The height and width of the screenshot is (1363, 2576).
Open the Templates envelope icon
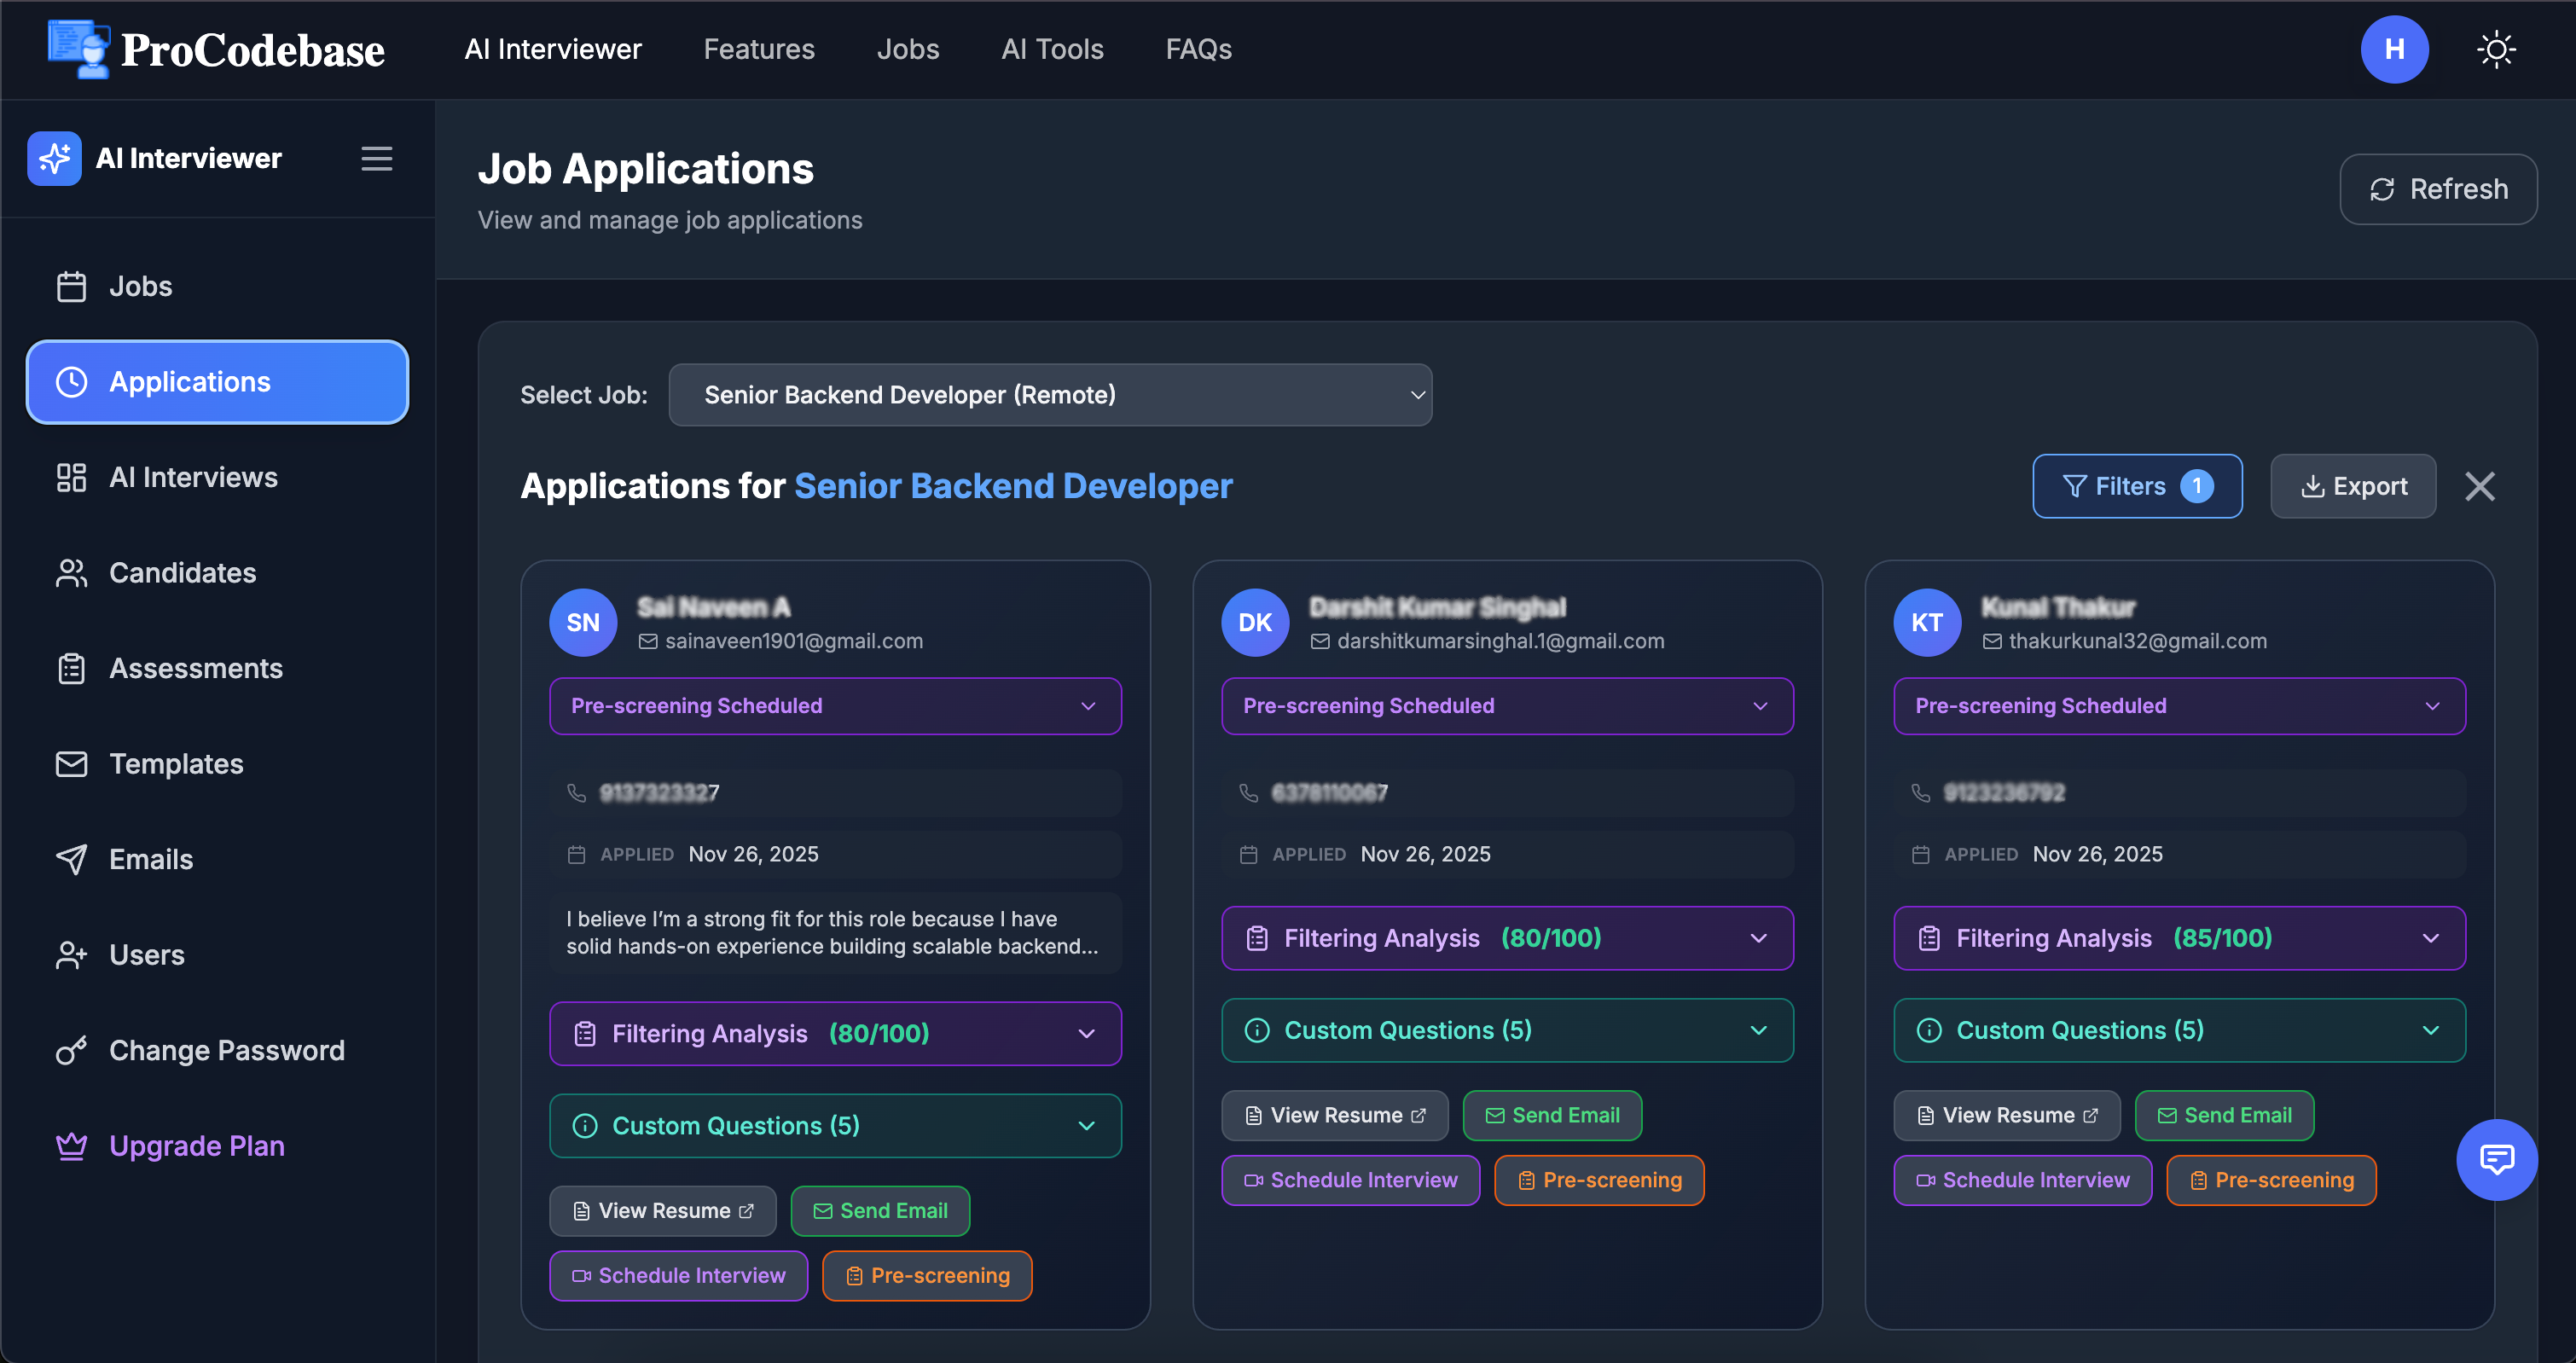tap(71, 763)
